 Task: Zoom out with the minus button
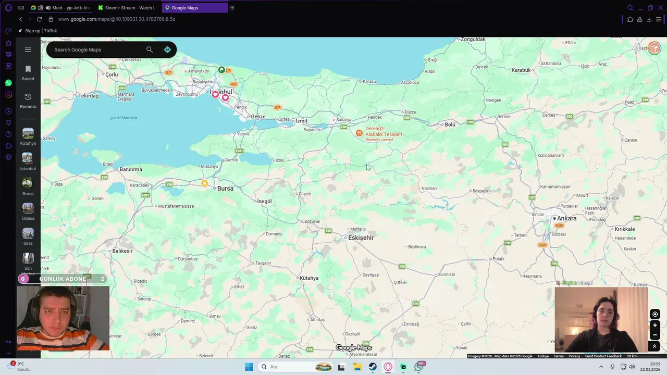pyautogui.click(x=655, y=335)
